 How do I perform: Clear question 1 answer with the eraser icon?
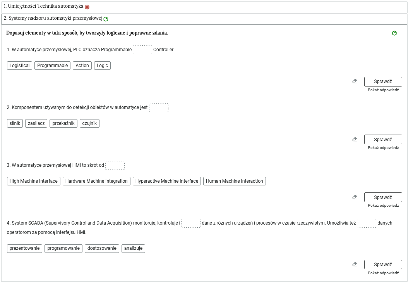354,81
